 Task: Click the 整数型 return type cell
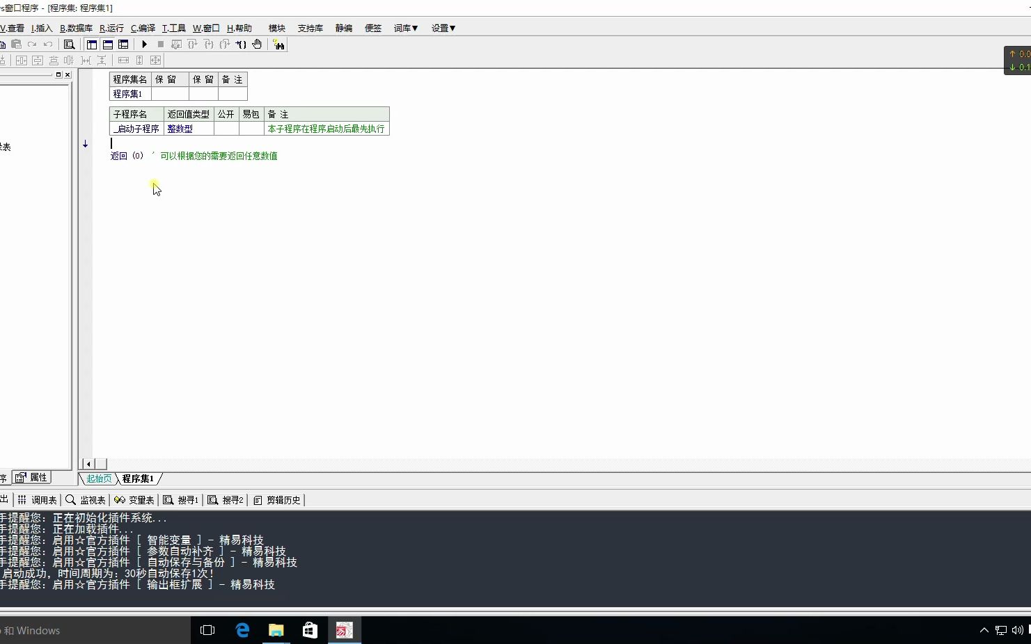coord(189,129)
